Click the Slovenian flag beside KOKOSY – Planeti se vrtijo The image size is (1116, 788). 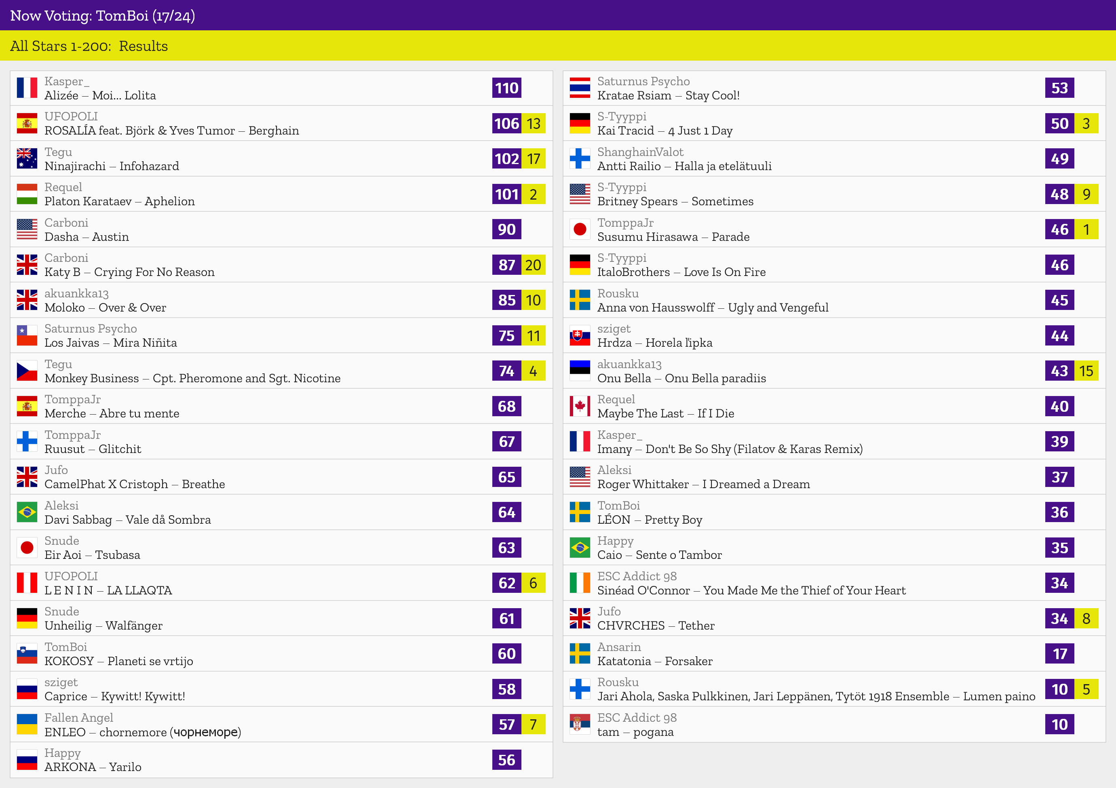pyautogui.click(x=27, y=654)
